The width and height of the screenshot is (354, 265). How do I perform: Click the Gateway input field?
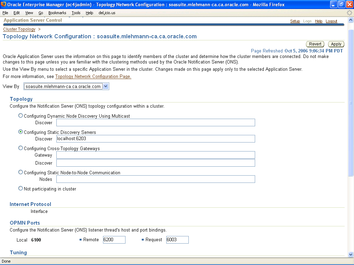[156, 155]
